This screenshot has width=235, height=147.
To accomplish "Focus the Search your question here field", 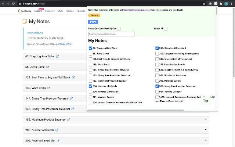I will pos(112,34).
